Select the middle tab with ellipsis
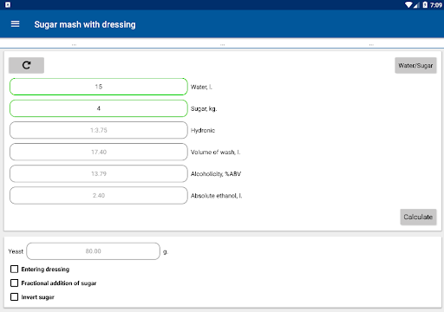This screenshot has width=444, height=312. pyautogui.click(x=222, y=43)
